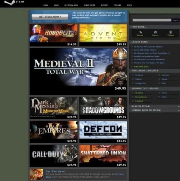Open Get Steam Now in the top navigation
Image resolution: width=180 pixels, height=181 pixels.
pos(71,5)
